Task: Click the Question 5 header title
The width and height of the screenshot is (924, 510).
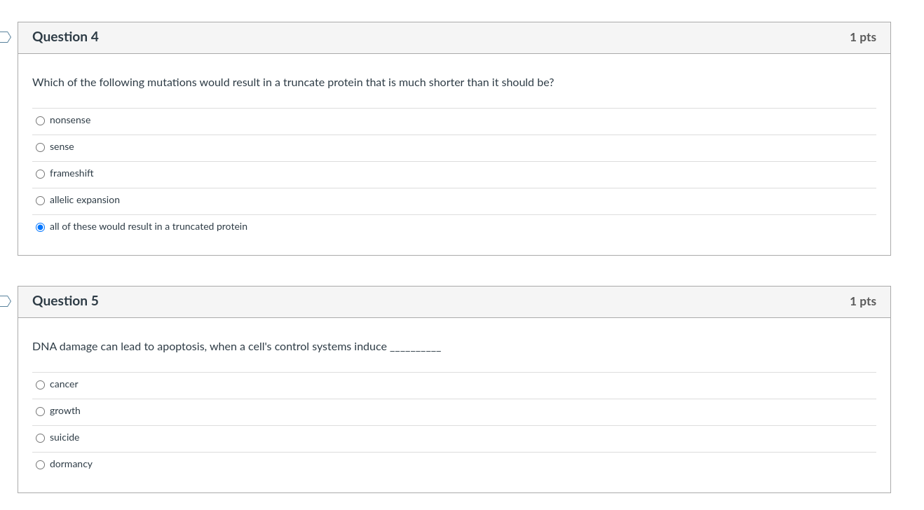Action: pos(65,301)
